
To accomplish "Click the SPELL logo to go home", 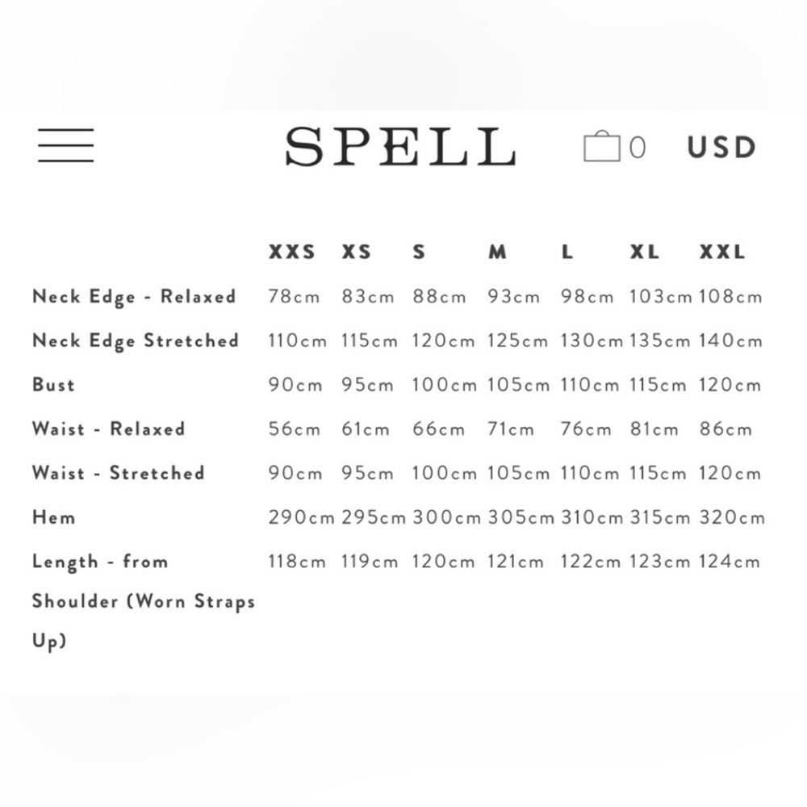I will click(x=400, y=147).
